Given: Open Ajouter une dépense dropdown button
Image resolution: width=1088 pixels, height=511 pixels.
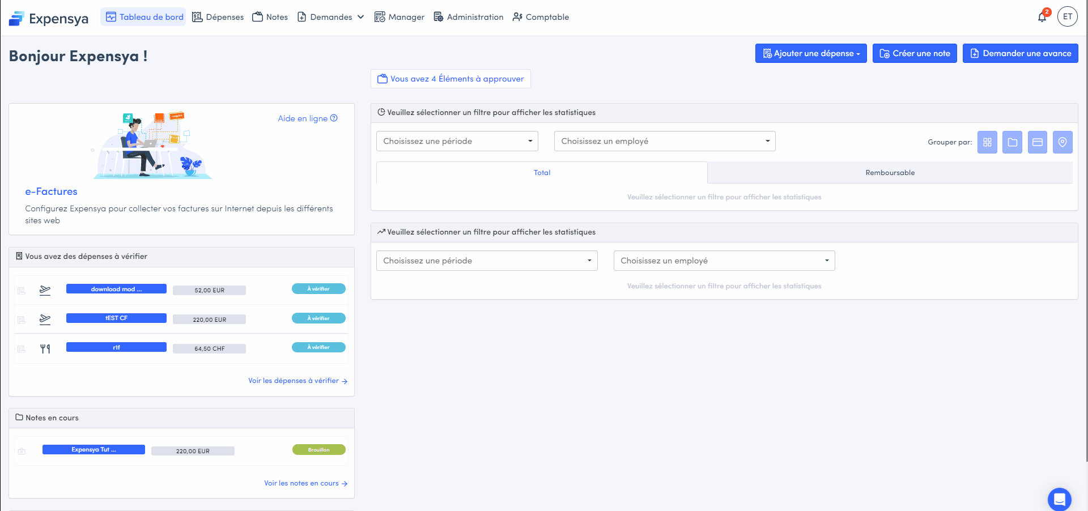Looking at the screenshot, I should click(x=811, y=53).
